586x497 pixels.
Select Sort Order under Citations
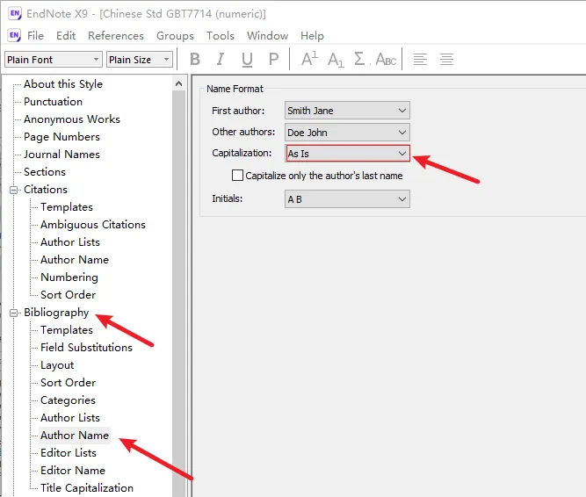pos(68,295)
